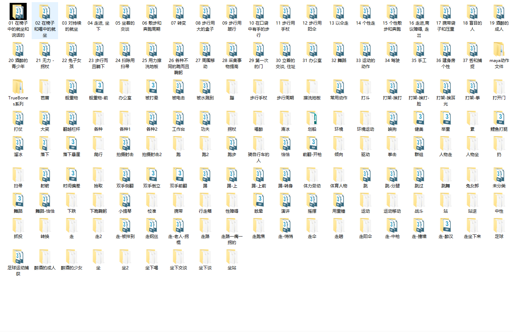The image size is (513, 332).
Task: Select the 双手前翻 folder icon
Action: [x=178, y=175]
